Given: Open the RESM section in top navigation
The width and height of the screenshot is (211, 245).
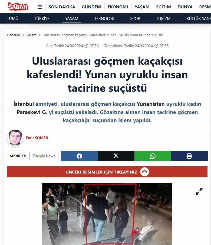Looking at the screenshot, I should [205, 7].
